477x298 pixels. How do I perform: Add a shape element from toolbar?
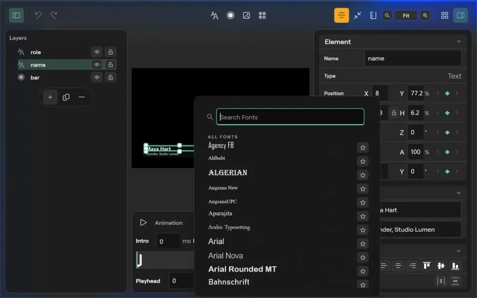[231, 15]
